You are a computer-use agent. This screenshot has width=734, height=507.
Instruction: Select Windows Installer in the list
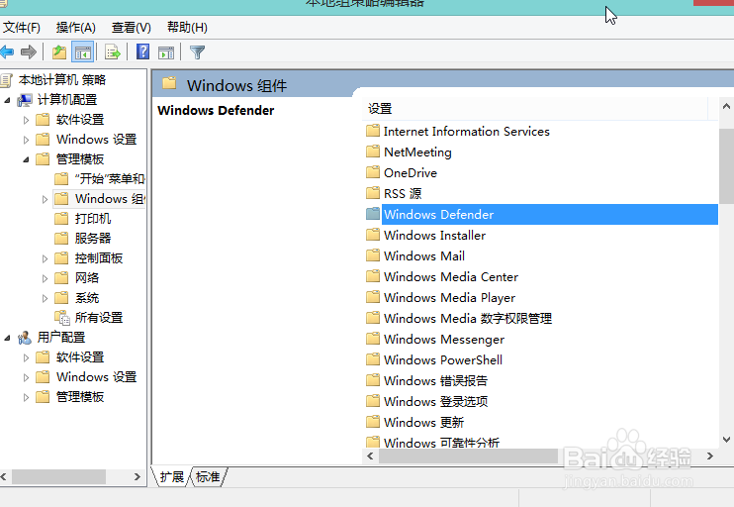(x=435, y=236)
